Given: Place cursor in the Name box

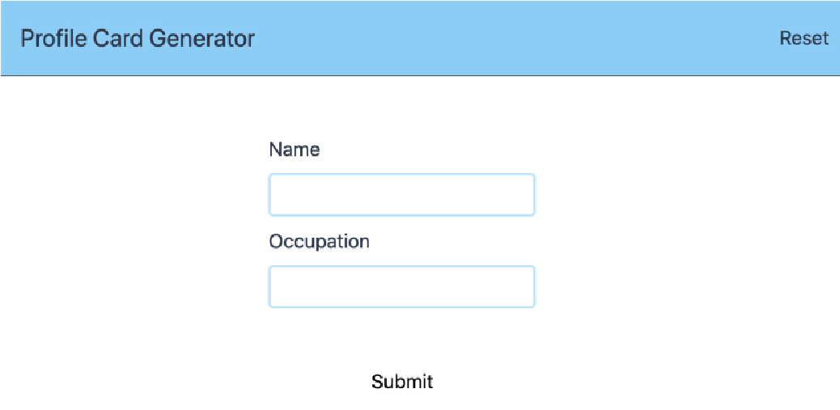Looking at the screenshot, I should pos(401,195).
